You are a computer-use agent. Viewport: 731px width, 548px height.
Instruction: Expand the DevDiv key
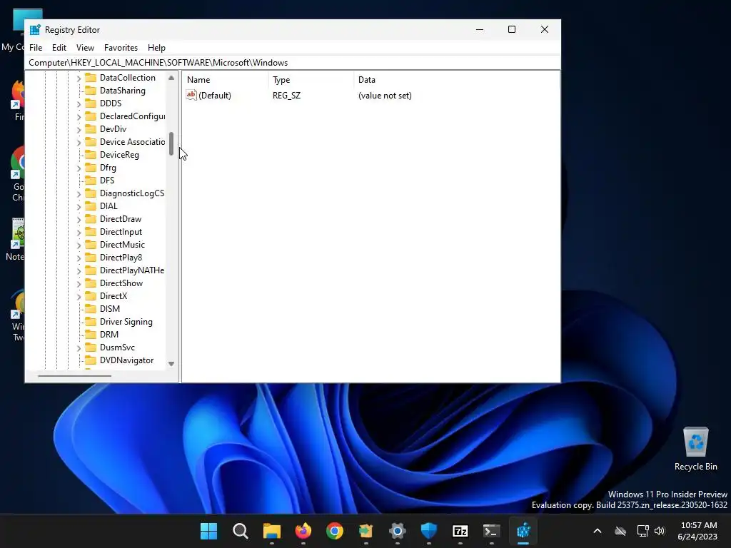tap(79, 129)
